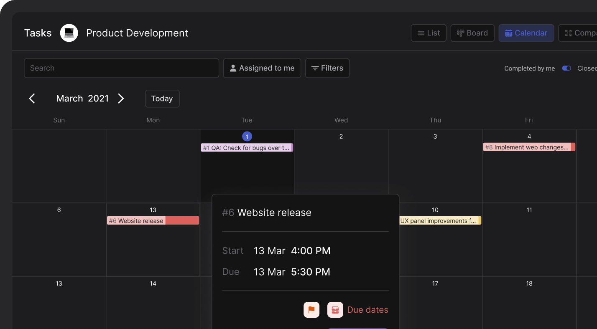
Task: Switch to the Board tab
Action: [472, 33]
